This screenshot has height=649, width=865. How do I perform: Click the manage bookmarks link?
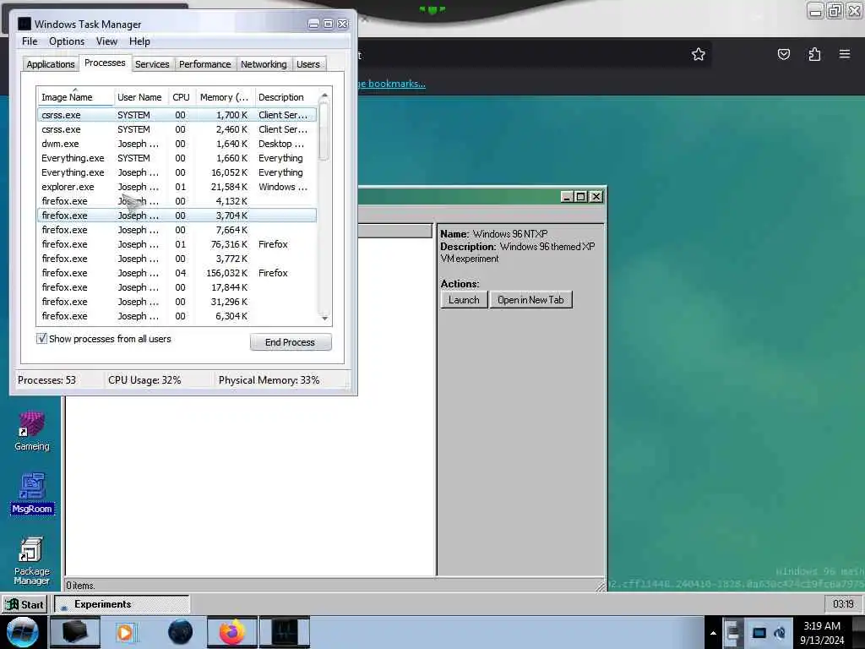point(392,84)
